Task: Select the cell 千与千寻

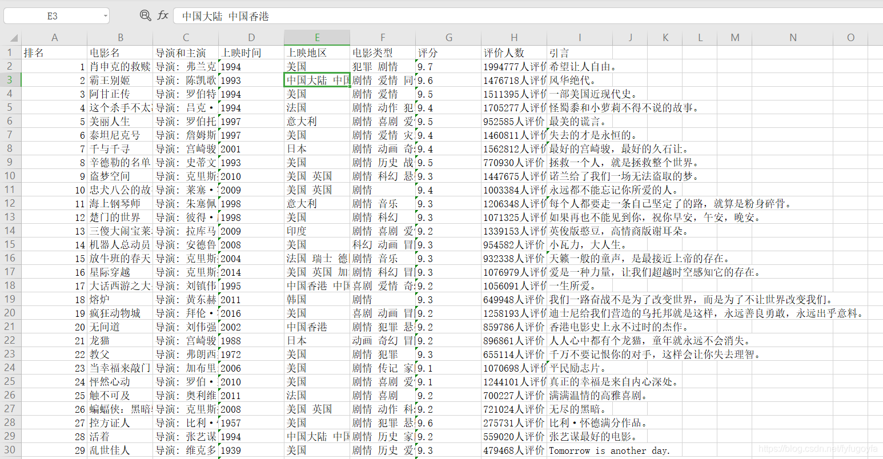Action: pyautogui.click(x=120, y=148)
